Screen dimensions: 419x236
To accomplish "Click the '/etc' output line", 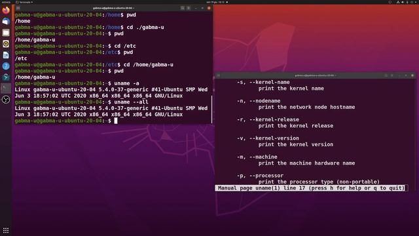I will coord(21,58).
